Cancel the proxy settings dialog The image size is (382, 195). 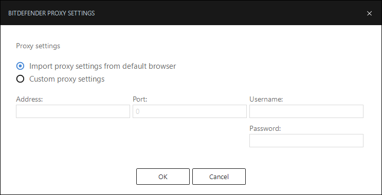coord(219,177)
